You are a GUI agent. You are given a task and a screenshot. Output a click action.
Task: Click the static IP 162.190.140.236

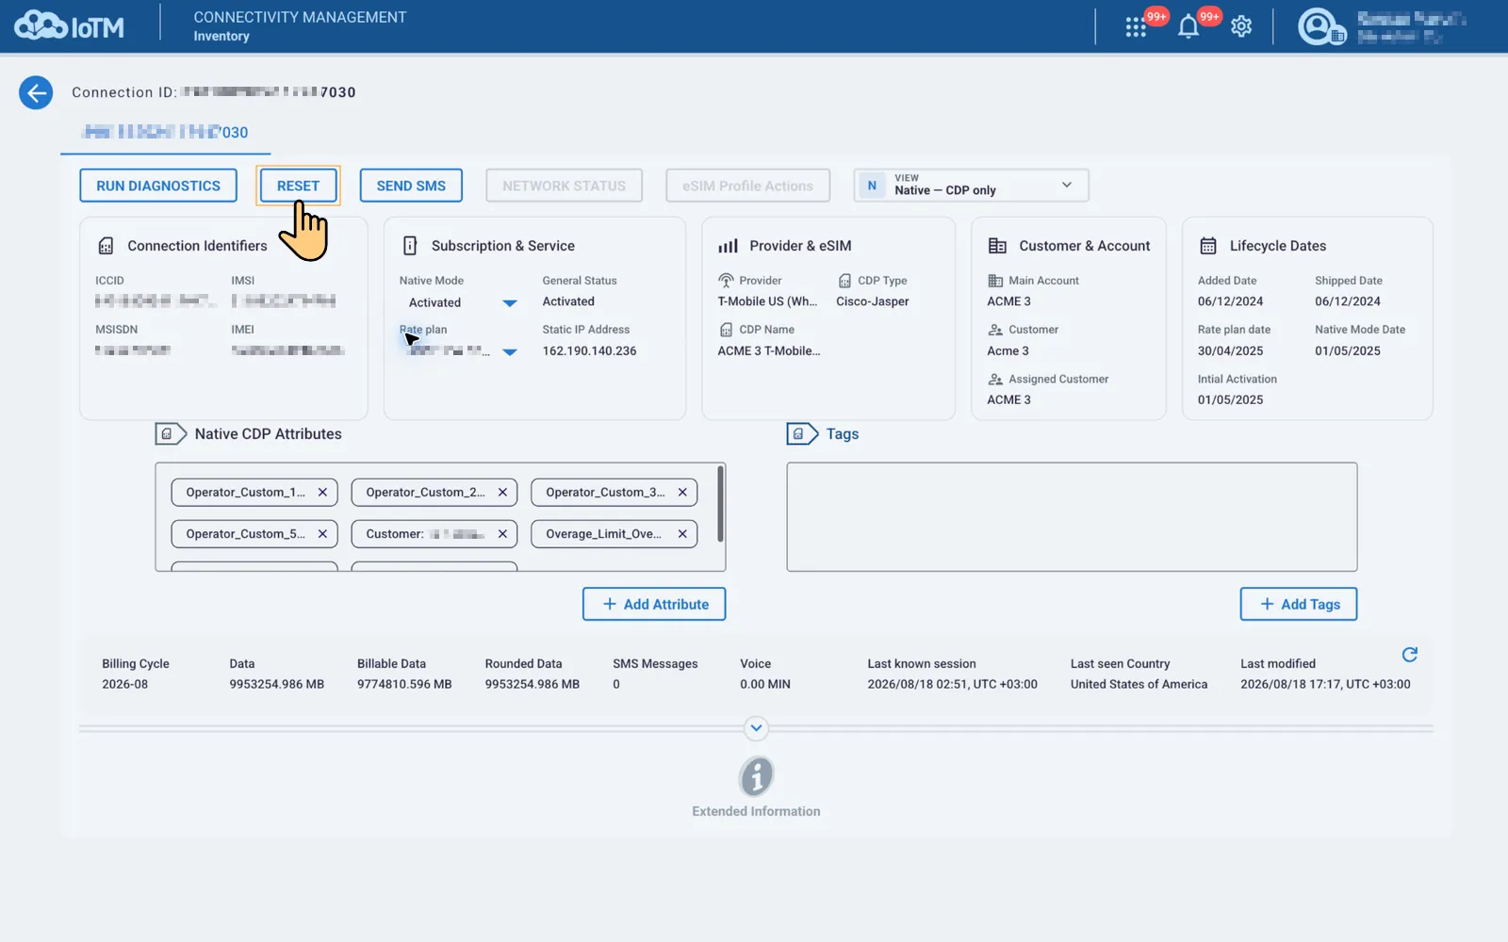pyautogui.click(x=589, y=351)
